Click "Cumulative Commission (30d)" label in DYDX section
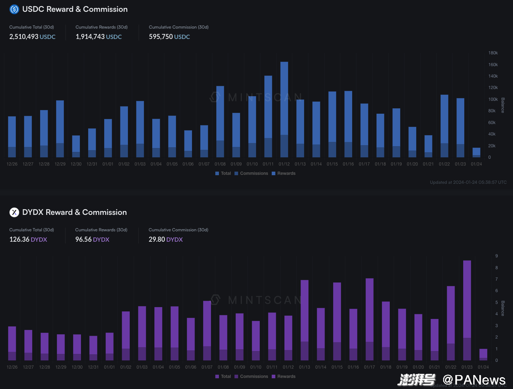 [x=178, y=230]
